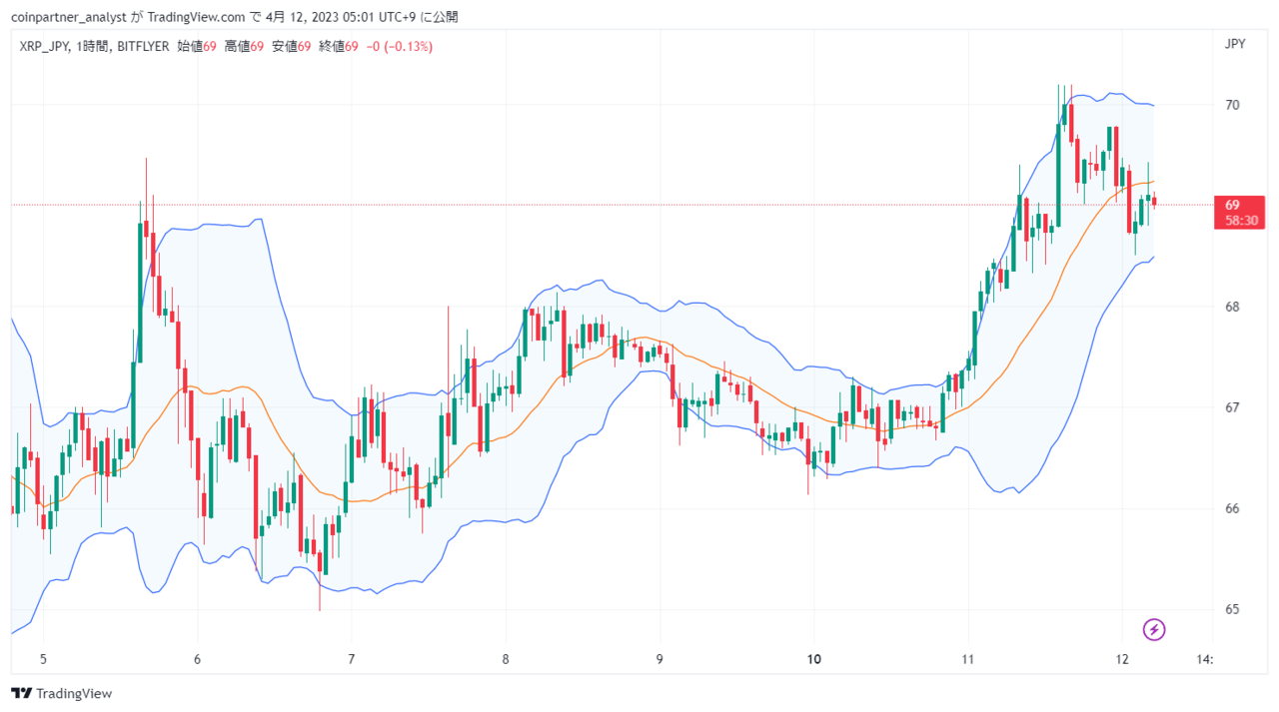Image resolution: width=1279 pixels, height=712 pixels.
Task: Click the XRP_JPY symbol title
Action: coord(43,46)
